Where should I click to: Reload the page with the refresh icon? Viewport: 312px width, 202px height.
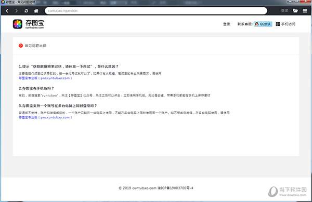pos(27,11)
